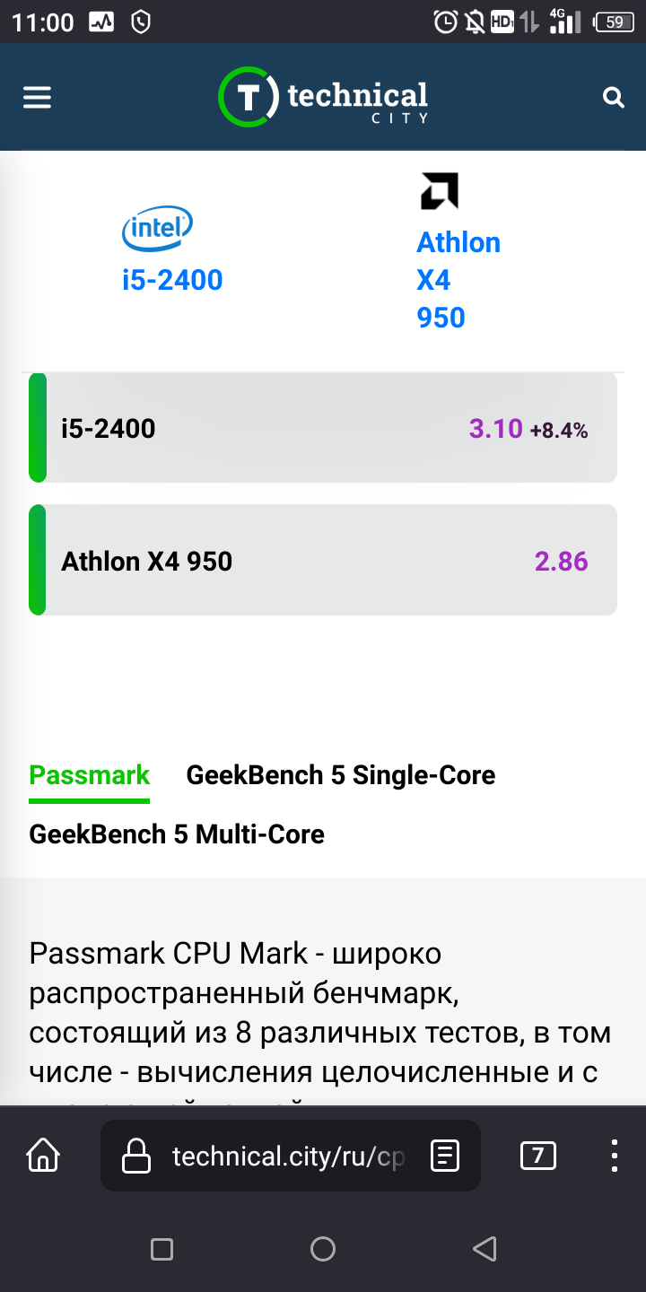Tap the Android home circle button
This screenshot has width=646, height=1292.
point(323,1248)
